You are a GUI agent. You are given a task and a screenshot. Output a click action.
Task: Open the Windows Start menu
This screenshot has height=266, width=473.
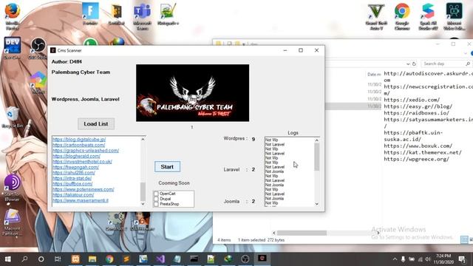(8, 259)
